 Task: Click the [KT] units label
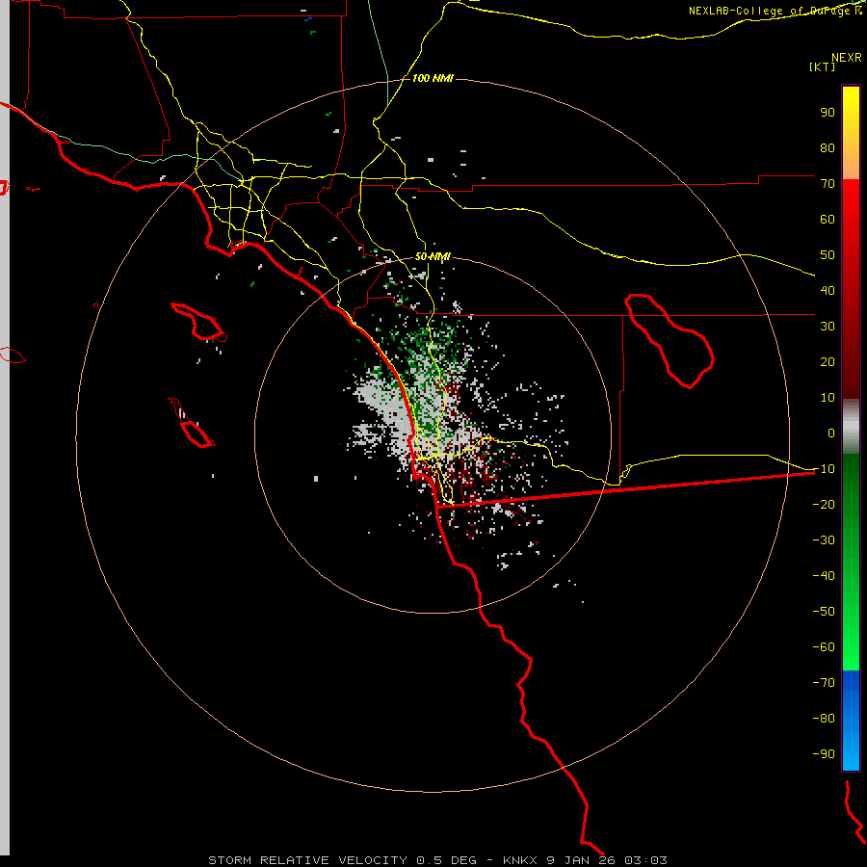(823, 66)
